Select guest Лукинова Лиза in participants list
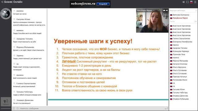Screen dimensions: 198x111 click(x=179, y=54)
